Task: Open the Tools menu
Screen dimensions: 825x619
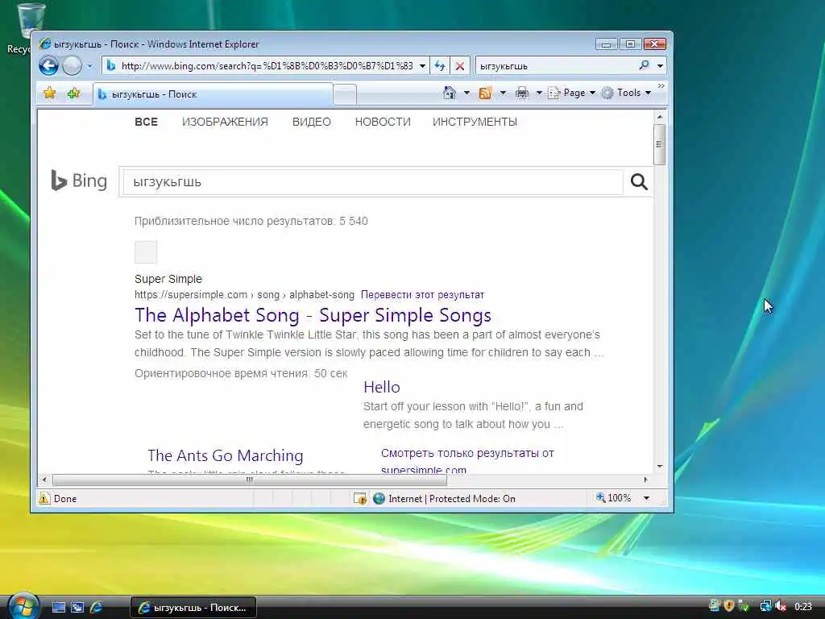Action: tap(627, 93)
